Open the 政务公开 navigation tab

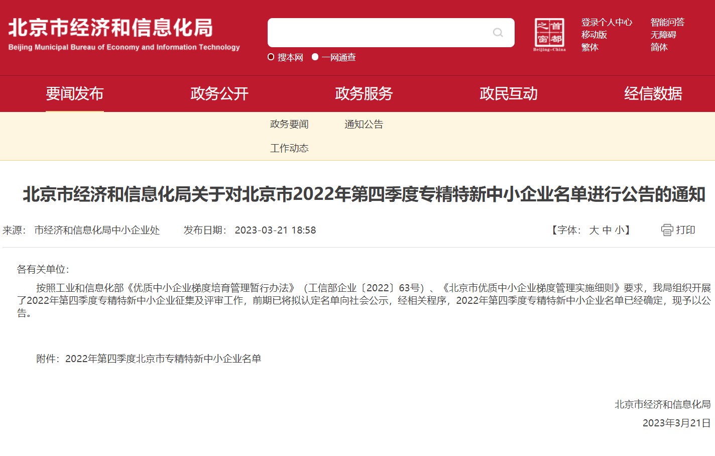219,94
